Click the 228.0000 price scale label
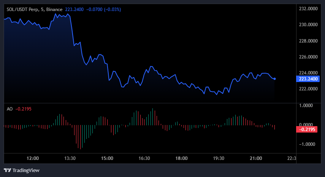The image size is (325, 177). click(308, 41)
